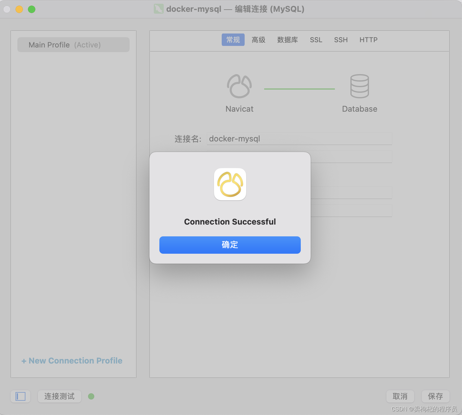Click the docker-mysql title bar document icon
The height and width of the screenshot is (415, 462).
tap(158, 9)
